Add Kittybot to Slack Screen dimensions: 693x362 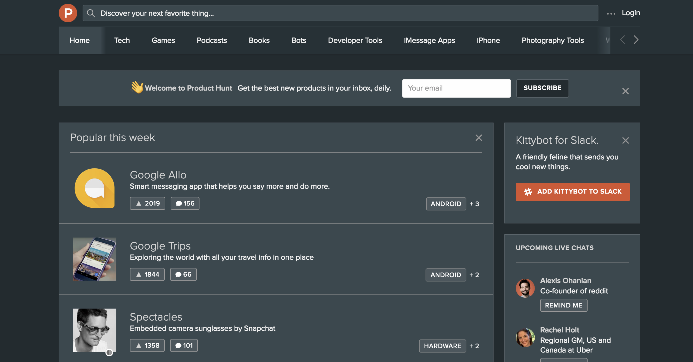point(572,192)
